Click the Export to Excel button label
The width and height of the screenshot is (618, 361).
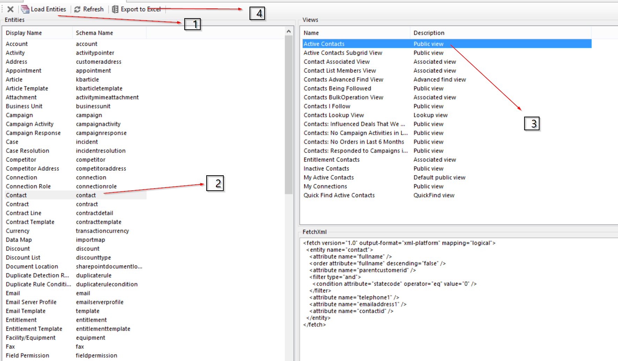point(140,9)
